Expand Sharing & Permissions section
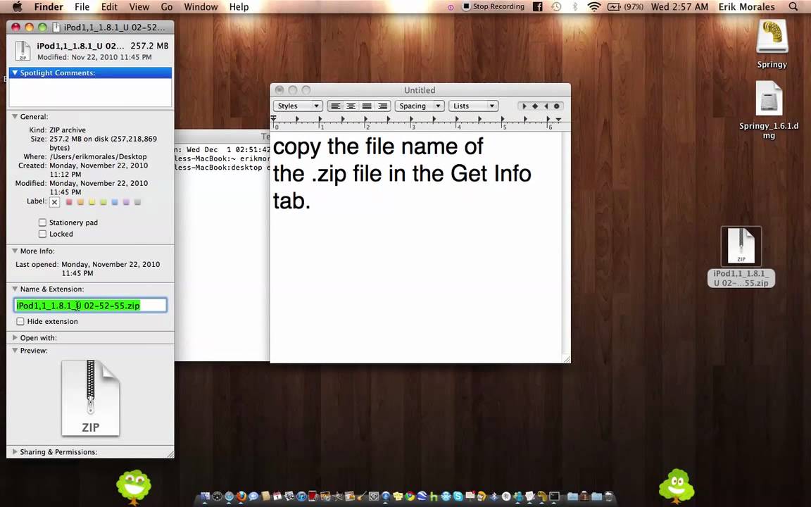Image resolution: width=811 pixels, height=507 pixels. click(x=15, y=451)
